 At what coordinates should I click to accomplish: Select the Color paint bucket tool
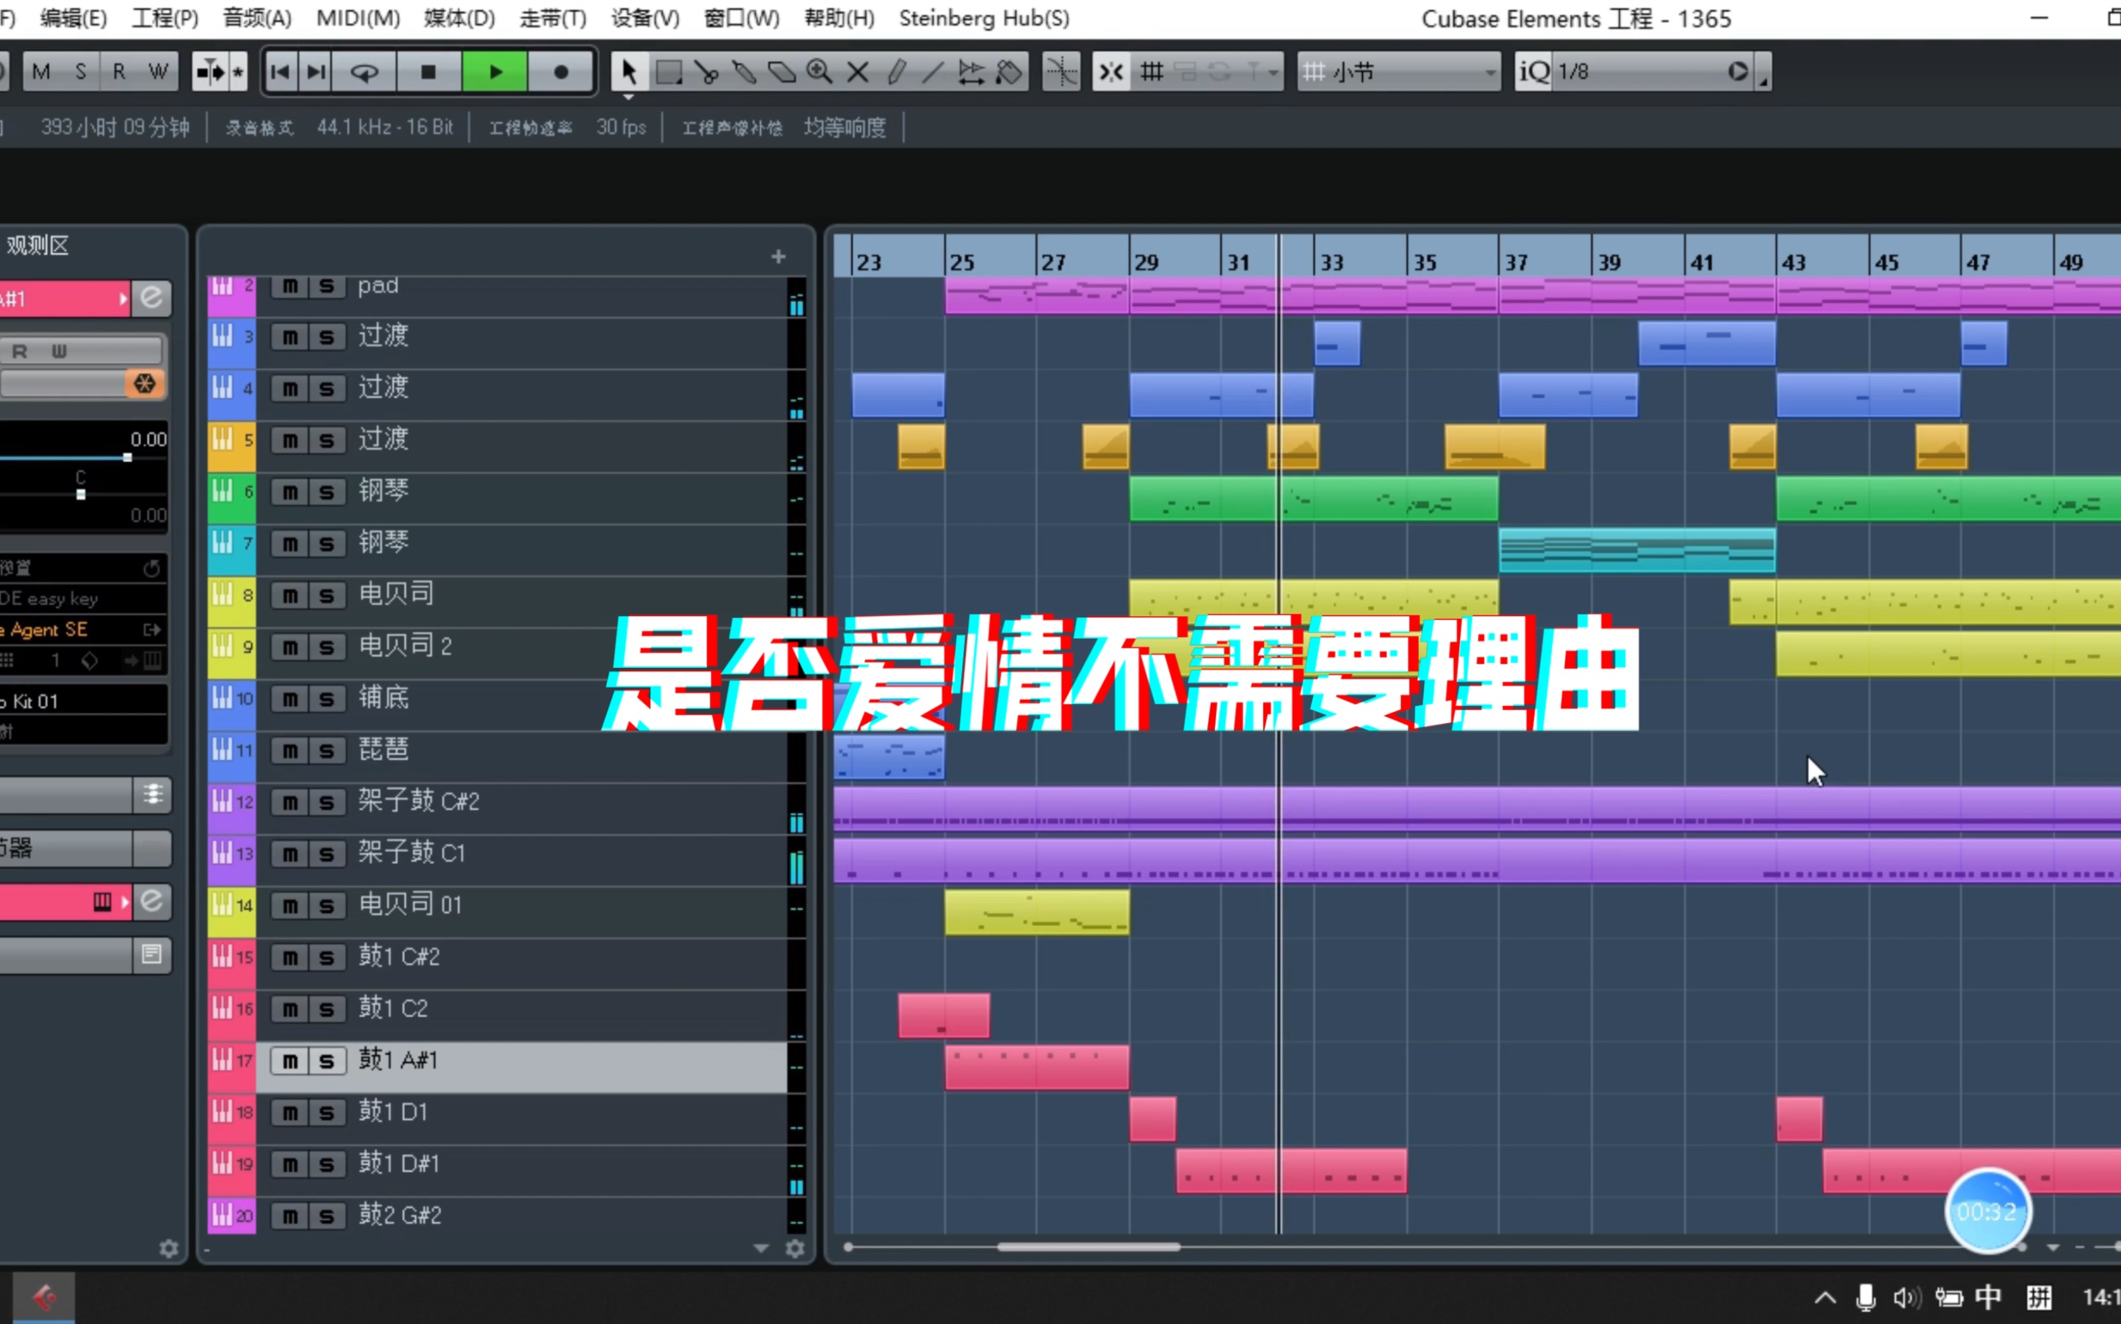pyautogui.click(x=1009, y=72)
